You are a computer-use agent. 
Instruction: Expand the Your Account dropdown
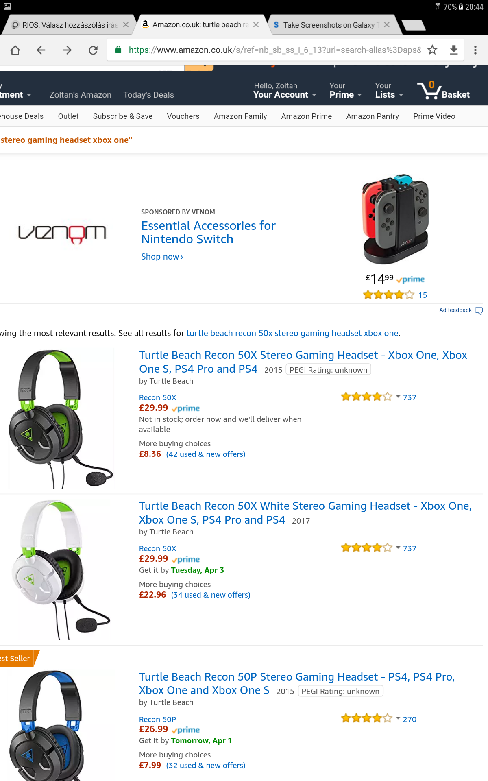[x=285, y=90]
